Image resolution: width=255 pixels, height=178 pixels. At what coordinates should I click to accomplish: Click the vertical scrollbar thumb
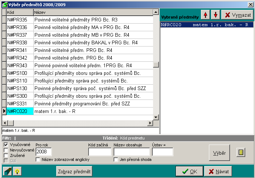(x=156, y=65)
